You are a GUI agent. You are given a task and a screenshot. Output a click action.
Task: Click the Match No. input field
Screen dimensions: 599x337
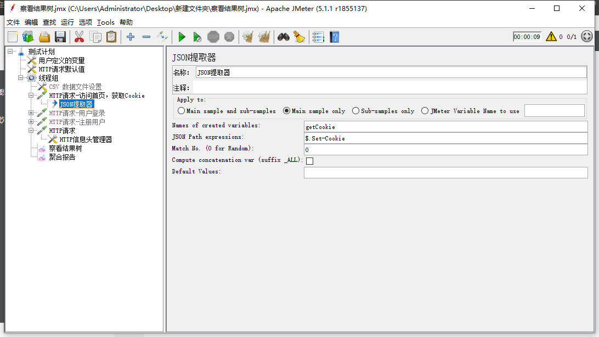446,149
